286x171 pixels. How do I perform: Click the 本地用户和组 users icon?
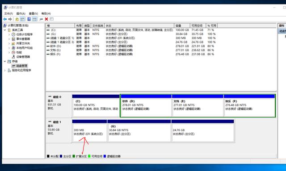pyautogui.click(x=13, y=48)
